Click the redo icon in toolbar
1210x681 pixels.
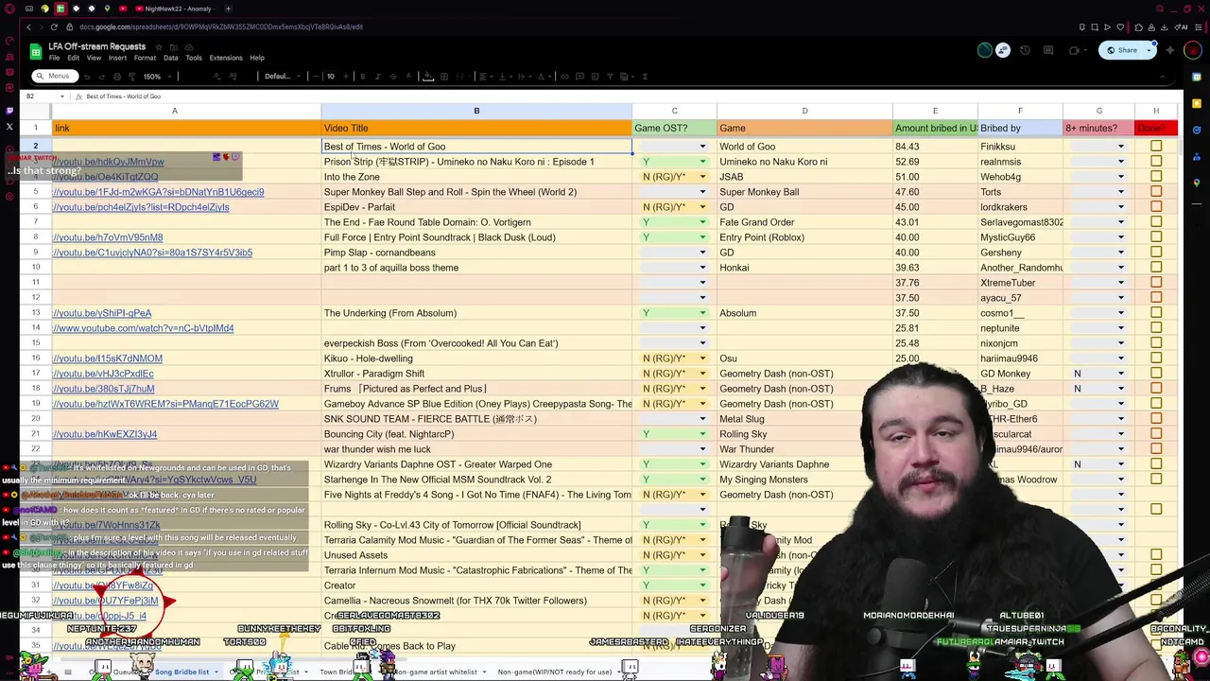(102, 77)
